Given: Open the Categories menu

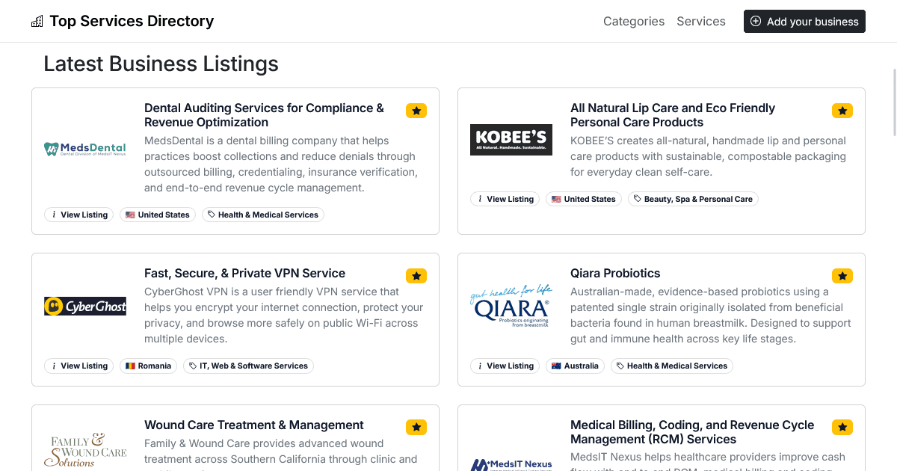Looking at the screenshot, I should (x=633, y=21).
